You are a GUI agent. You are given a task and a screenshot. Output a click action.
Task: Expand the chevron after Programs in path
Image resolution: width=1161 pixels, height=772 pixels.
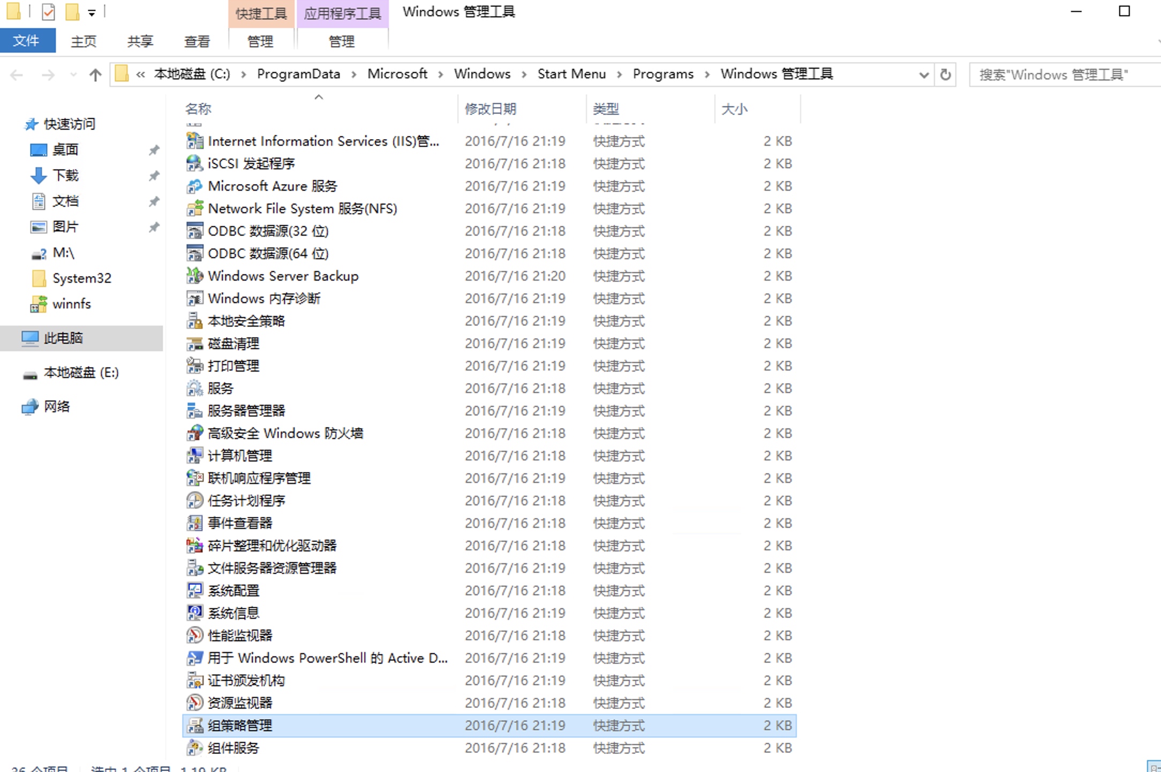[707, 74]
